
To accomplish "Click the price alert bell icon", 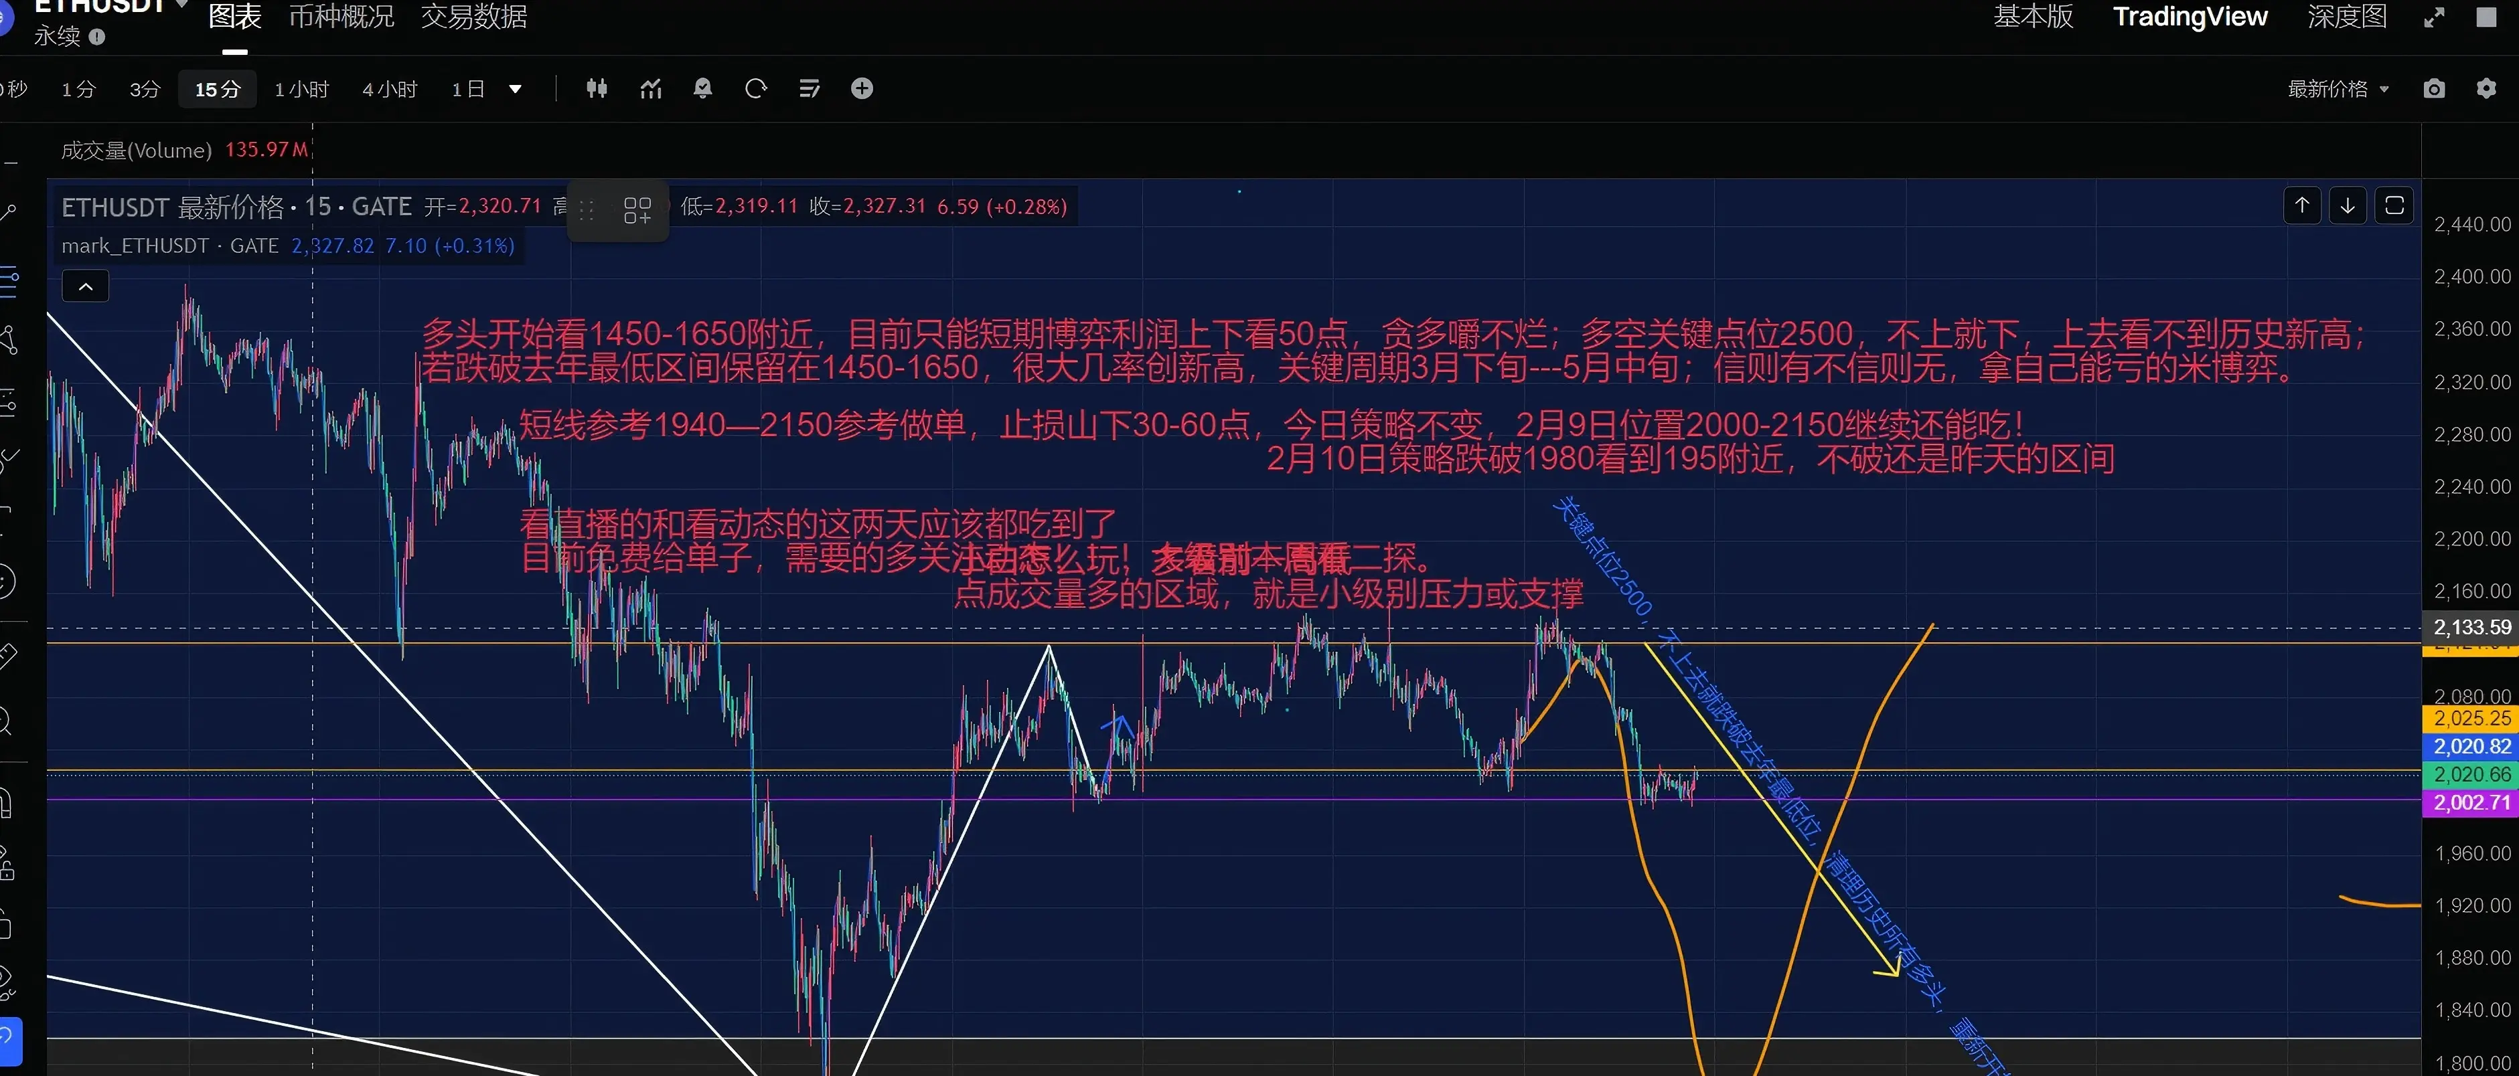I will click(x=702, y=89).
